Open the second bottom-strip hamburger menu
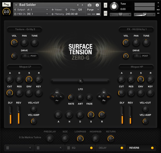 coord(38,148)
